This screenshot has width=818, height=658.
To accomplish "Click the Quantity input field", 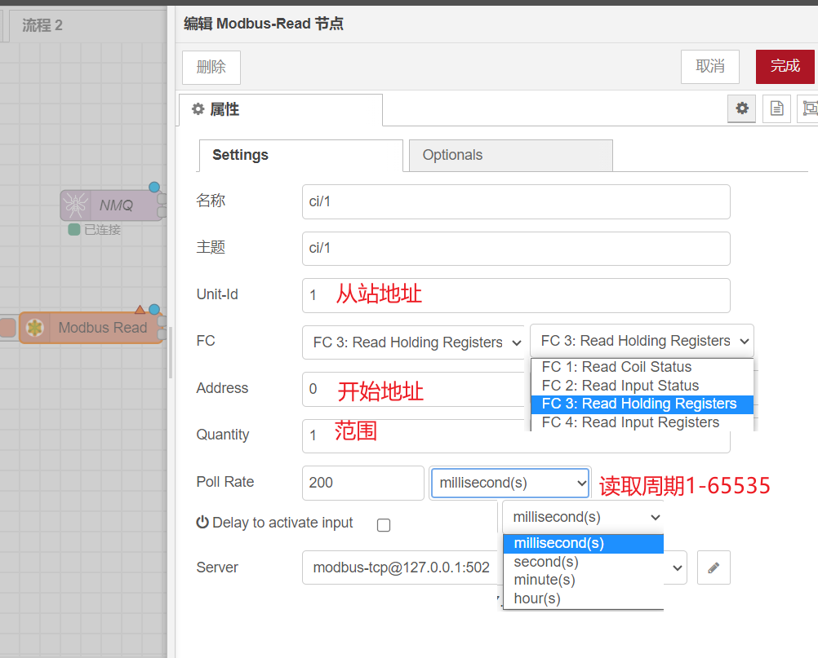I will tap(516, 436).
